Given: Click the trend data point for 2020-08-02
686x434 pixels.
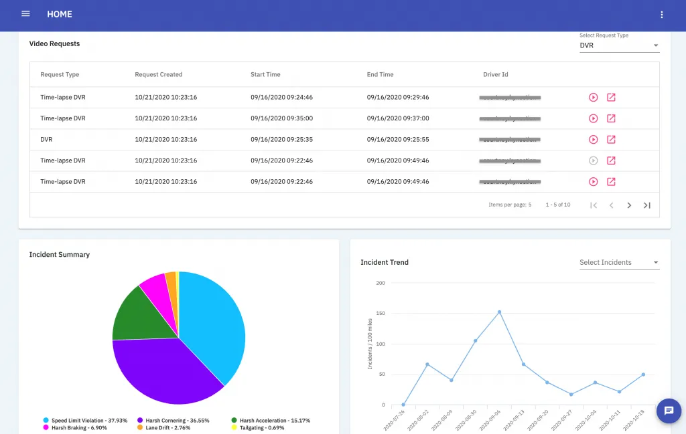Looking at the screenshot, I should coord(427,364).
